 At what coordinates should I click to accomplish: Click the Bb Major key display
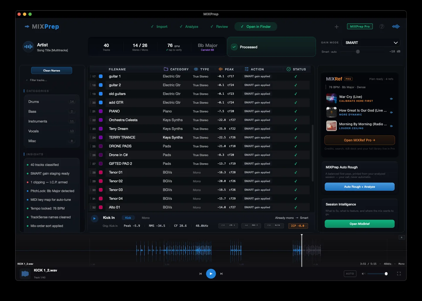[207, 47]
